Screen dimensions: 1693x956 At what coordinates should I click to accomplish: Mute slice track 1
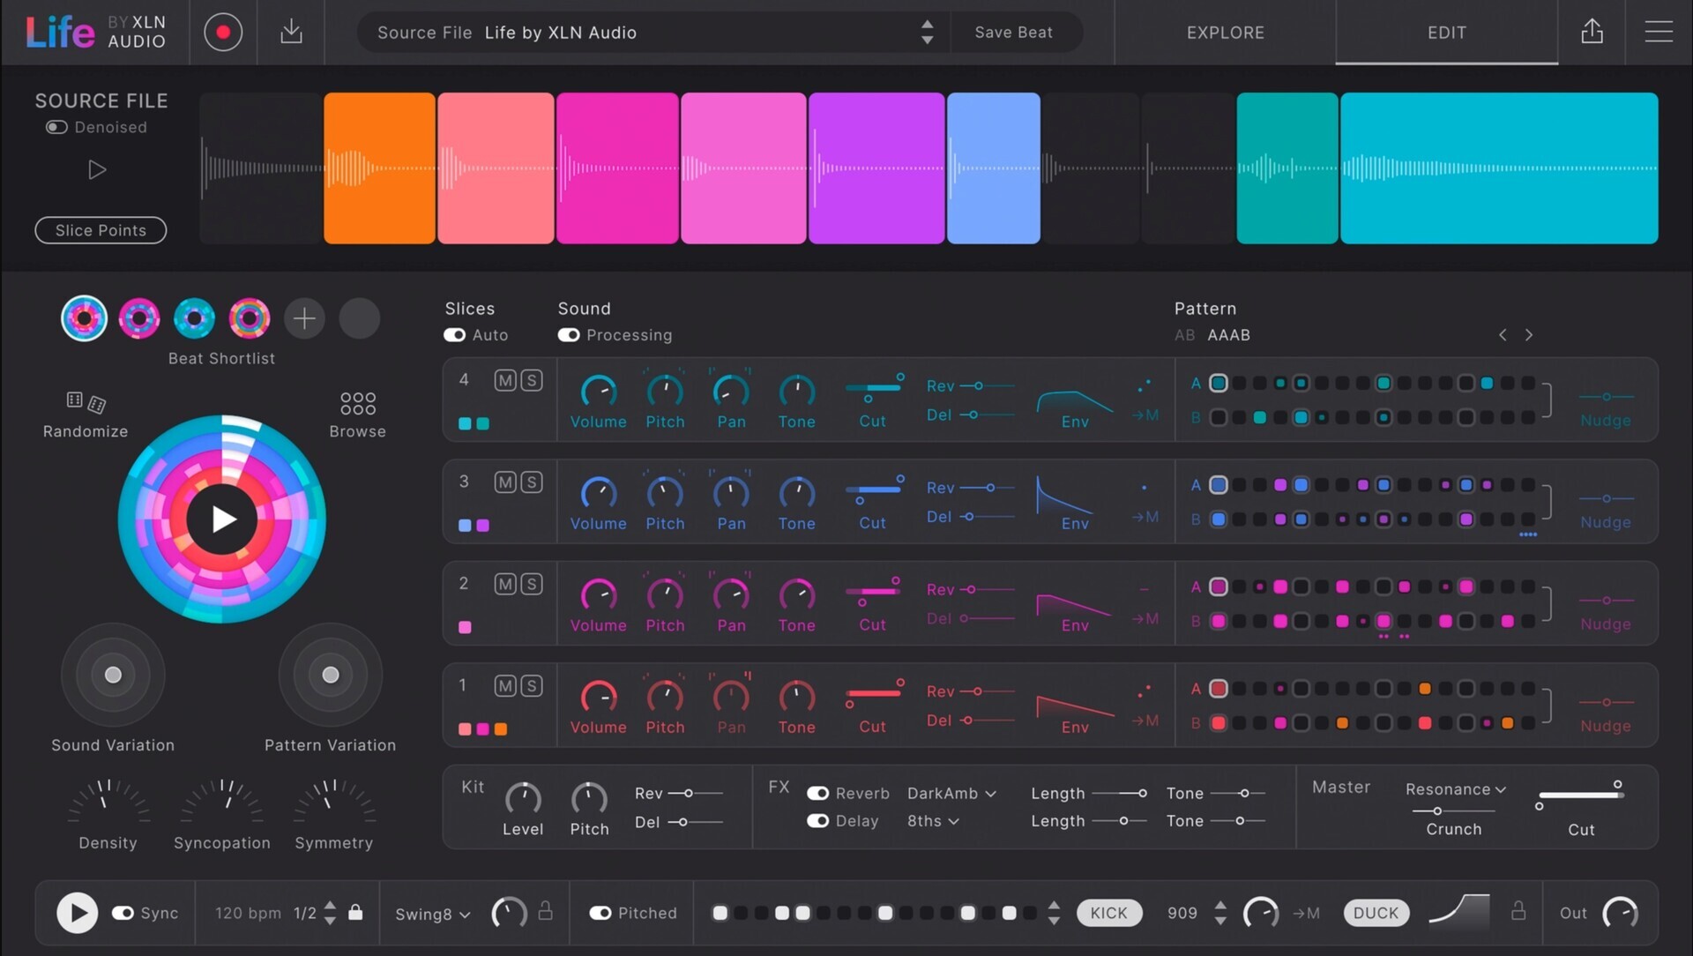click(505, 686)
